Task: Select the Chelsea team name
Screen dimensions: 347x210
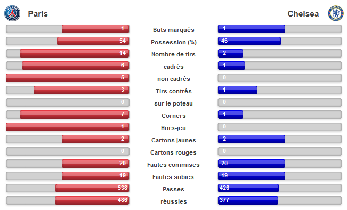Action: pos(303,14)
